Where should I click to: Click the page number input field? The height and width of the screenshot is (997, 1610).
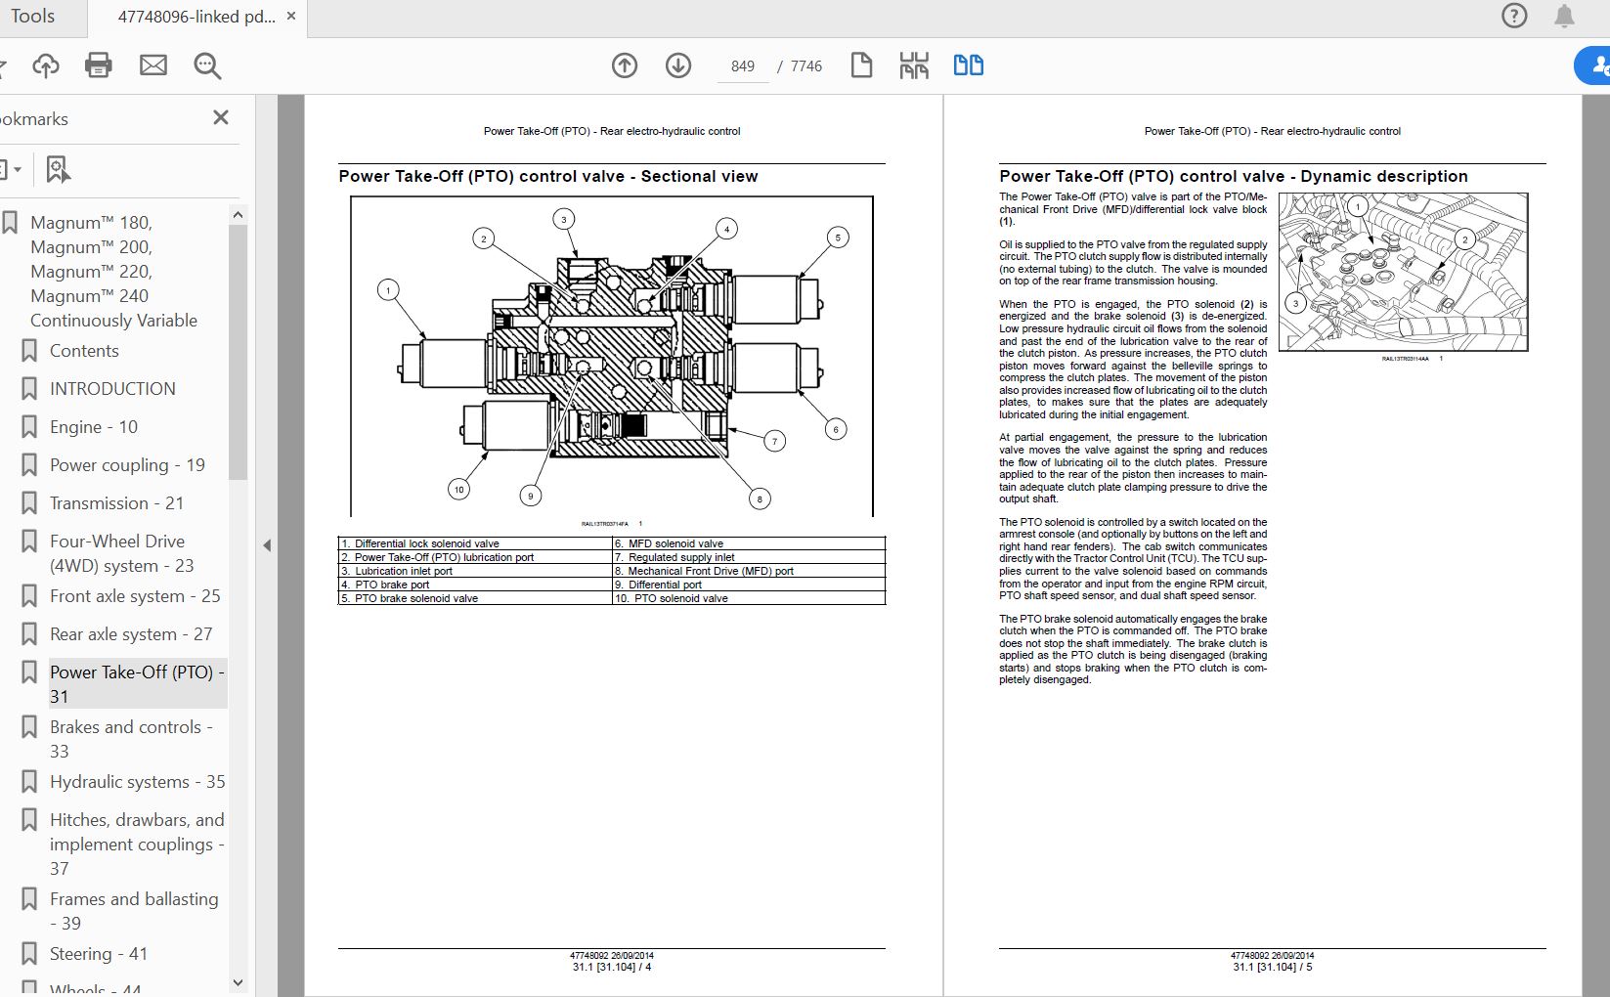point(743,66)
